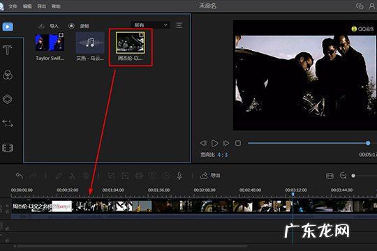Open the Elements film-frame panel in sidebar

pyautogui.click(x=8, y=148)
